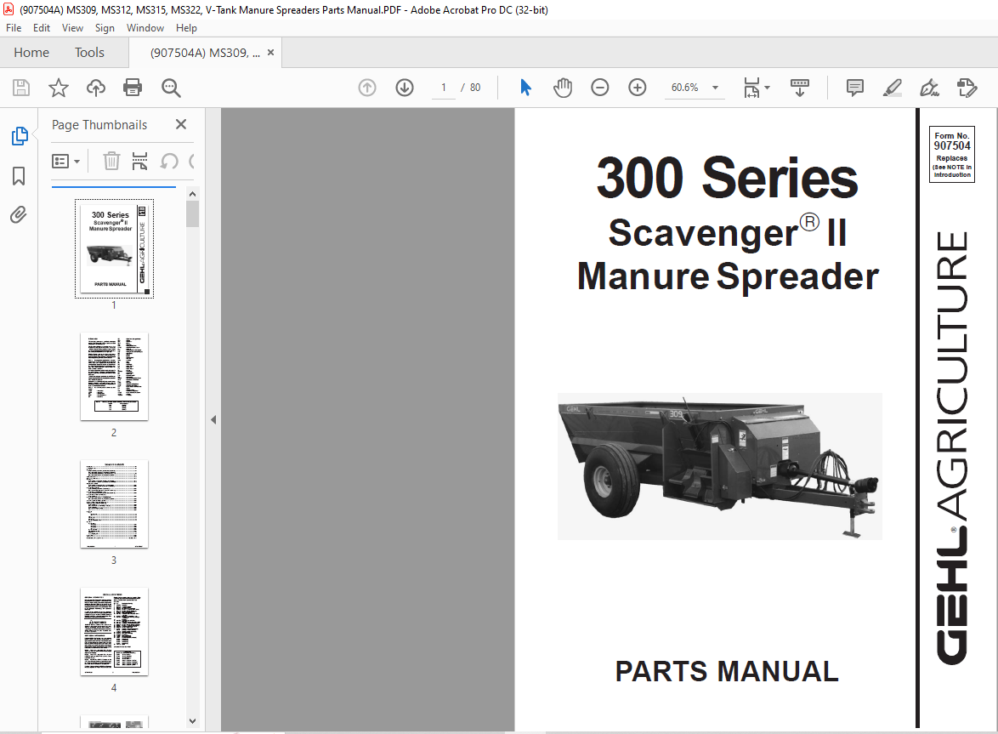
Task: Click the manure spreader photo
Action: pyautogui.click(x=719, y=466)
